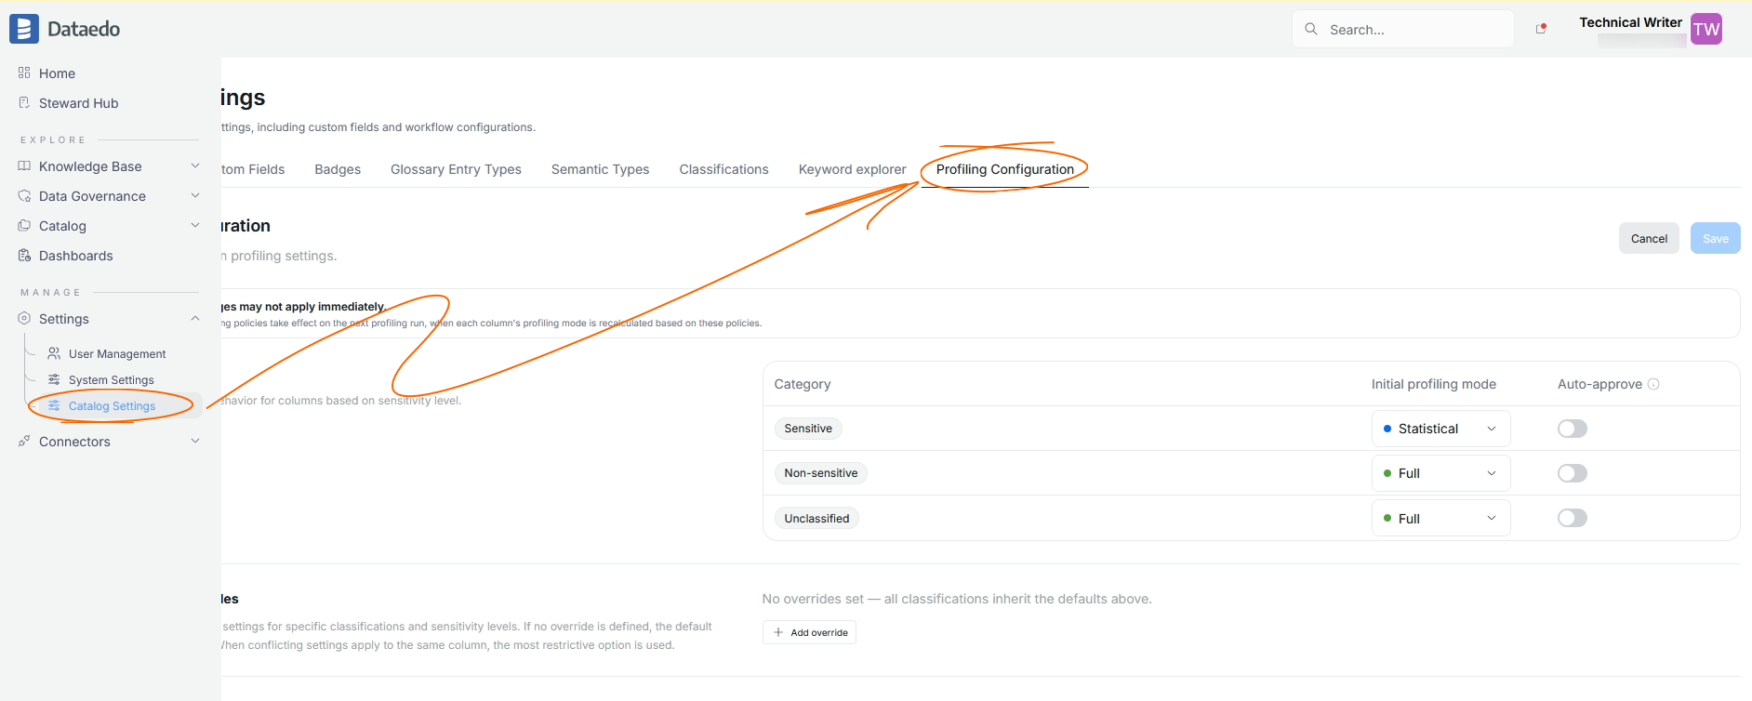Screen dimensions: 1752x701
Task: Click the Settings gear icon
Action: (24, 318)
